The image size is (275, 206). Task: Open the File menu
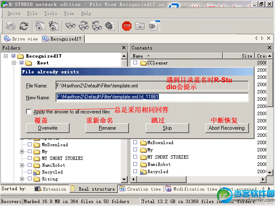click(32, 14)
